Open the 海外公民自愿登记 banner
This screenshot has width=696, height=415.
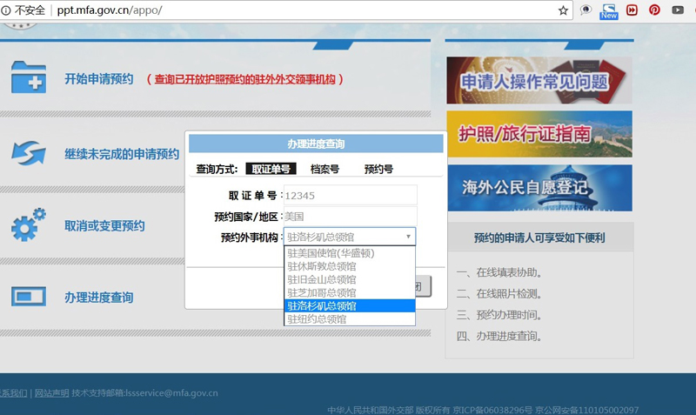539,188
